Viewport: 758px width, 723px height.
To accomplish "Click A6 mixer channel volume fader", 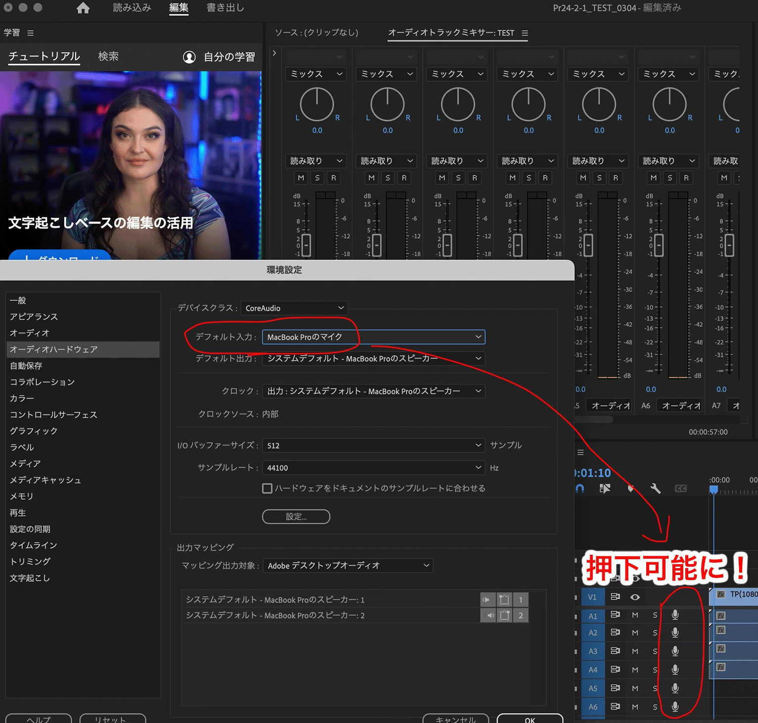I will pyautogui.click(x=659, y=245).
